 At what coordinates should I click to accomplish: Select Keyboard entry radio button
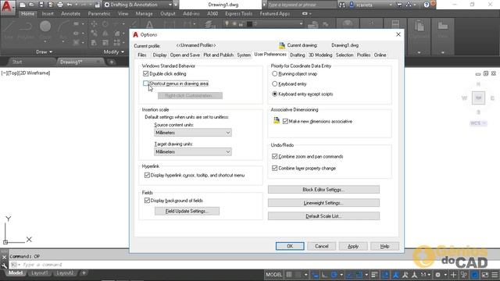(274, 84)
